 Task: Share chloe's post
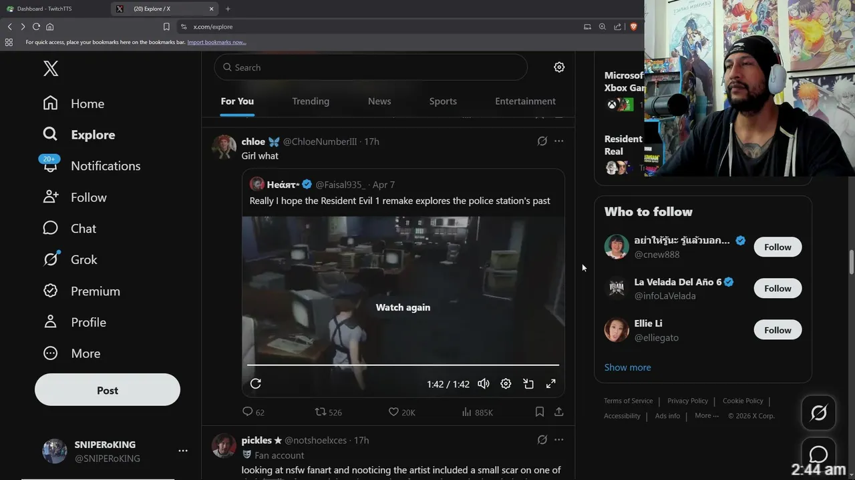coord(559,412)
